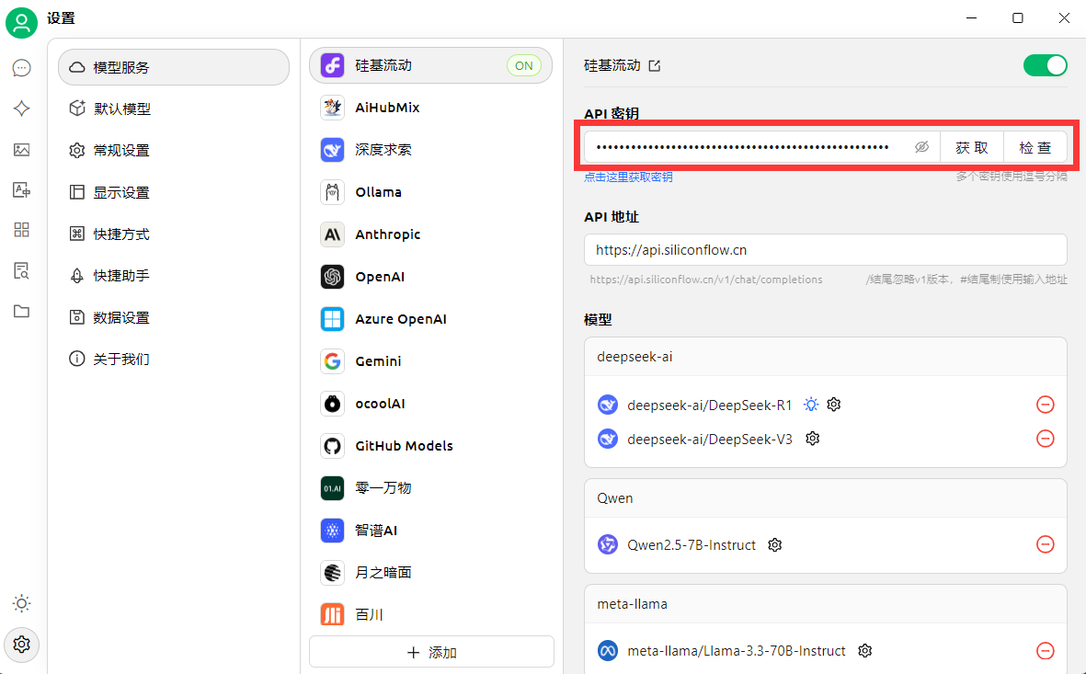The width and height of the screenshot is (1086, 674).
Task: Open 显示设置 settings section
Action: tap(174, 192)
